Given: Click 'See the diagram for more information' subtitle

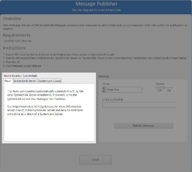Looking at the screenshot, I should click(x=96, y=10).
